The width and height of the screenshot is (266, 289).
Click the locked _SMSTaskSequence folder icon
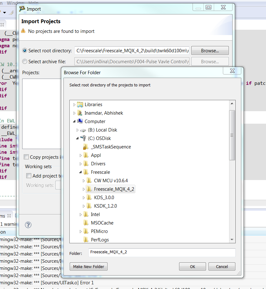[86, 147]
